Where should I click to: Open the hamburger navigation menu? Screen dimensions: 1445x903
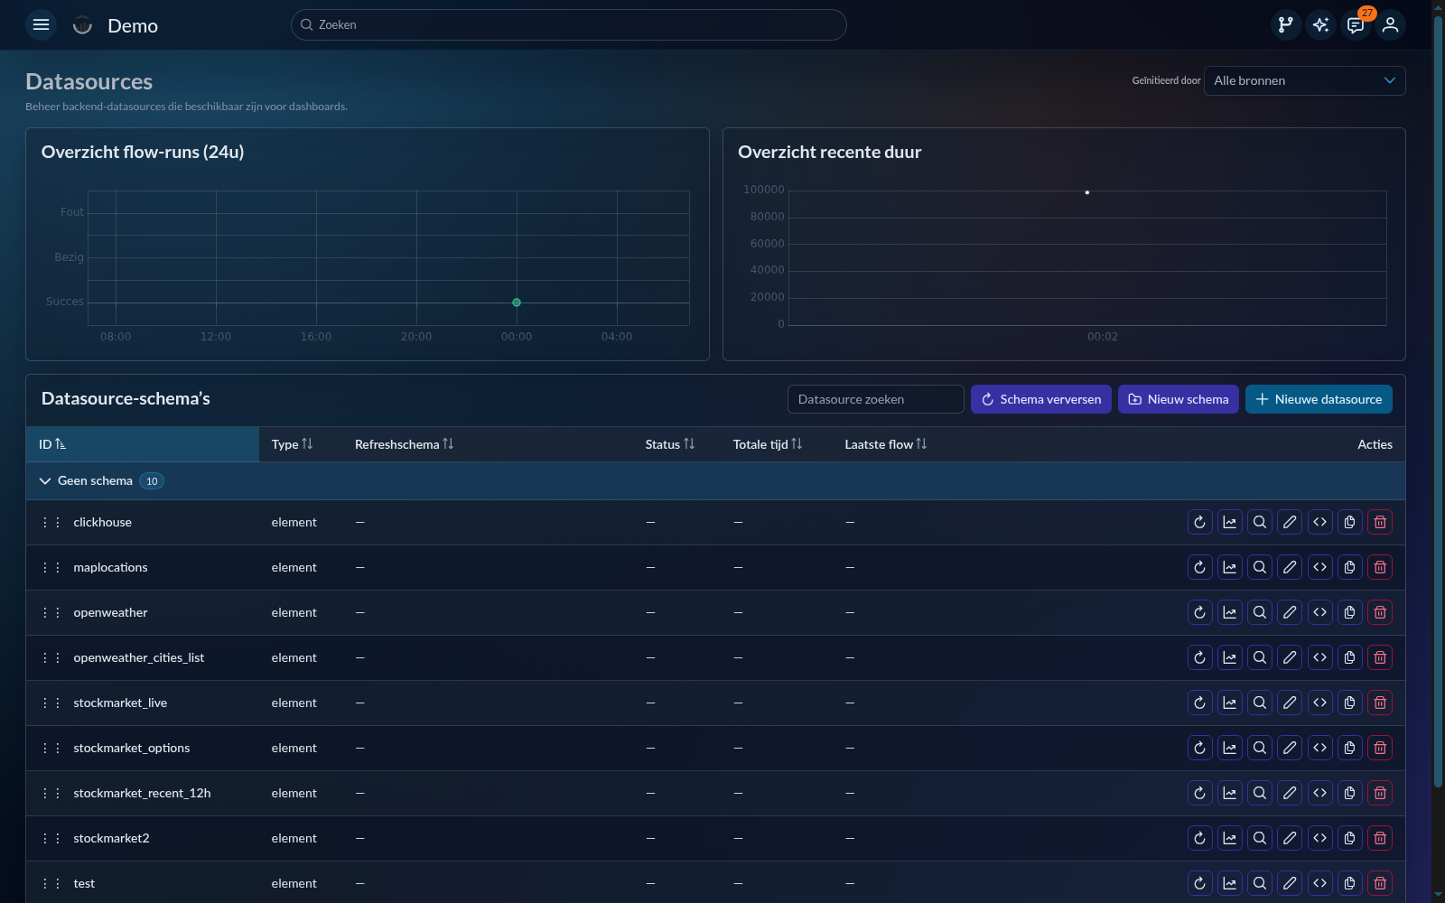41,25
